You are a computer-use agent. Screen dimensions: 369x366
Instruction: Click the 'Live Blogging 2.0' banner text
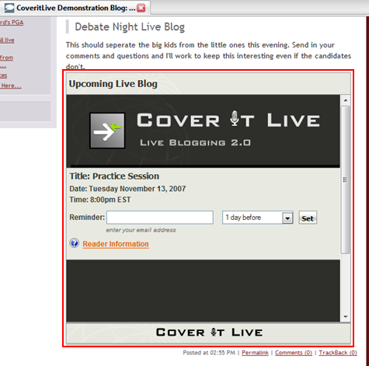click(195, 143)
